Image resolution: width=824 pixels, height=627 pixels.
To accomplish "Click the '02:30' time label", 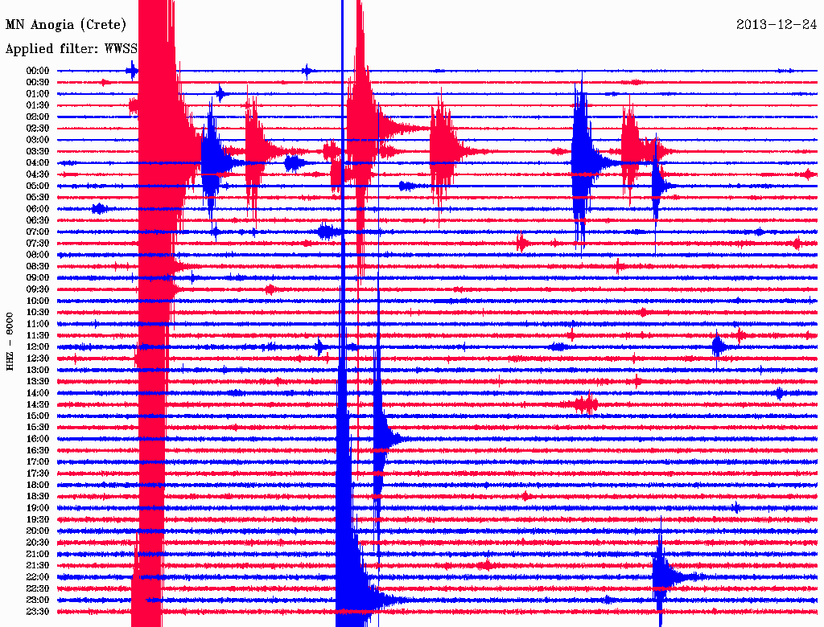I will point(38,128).
